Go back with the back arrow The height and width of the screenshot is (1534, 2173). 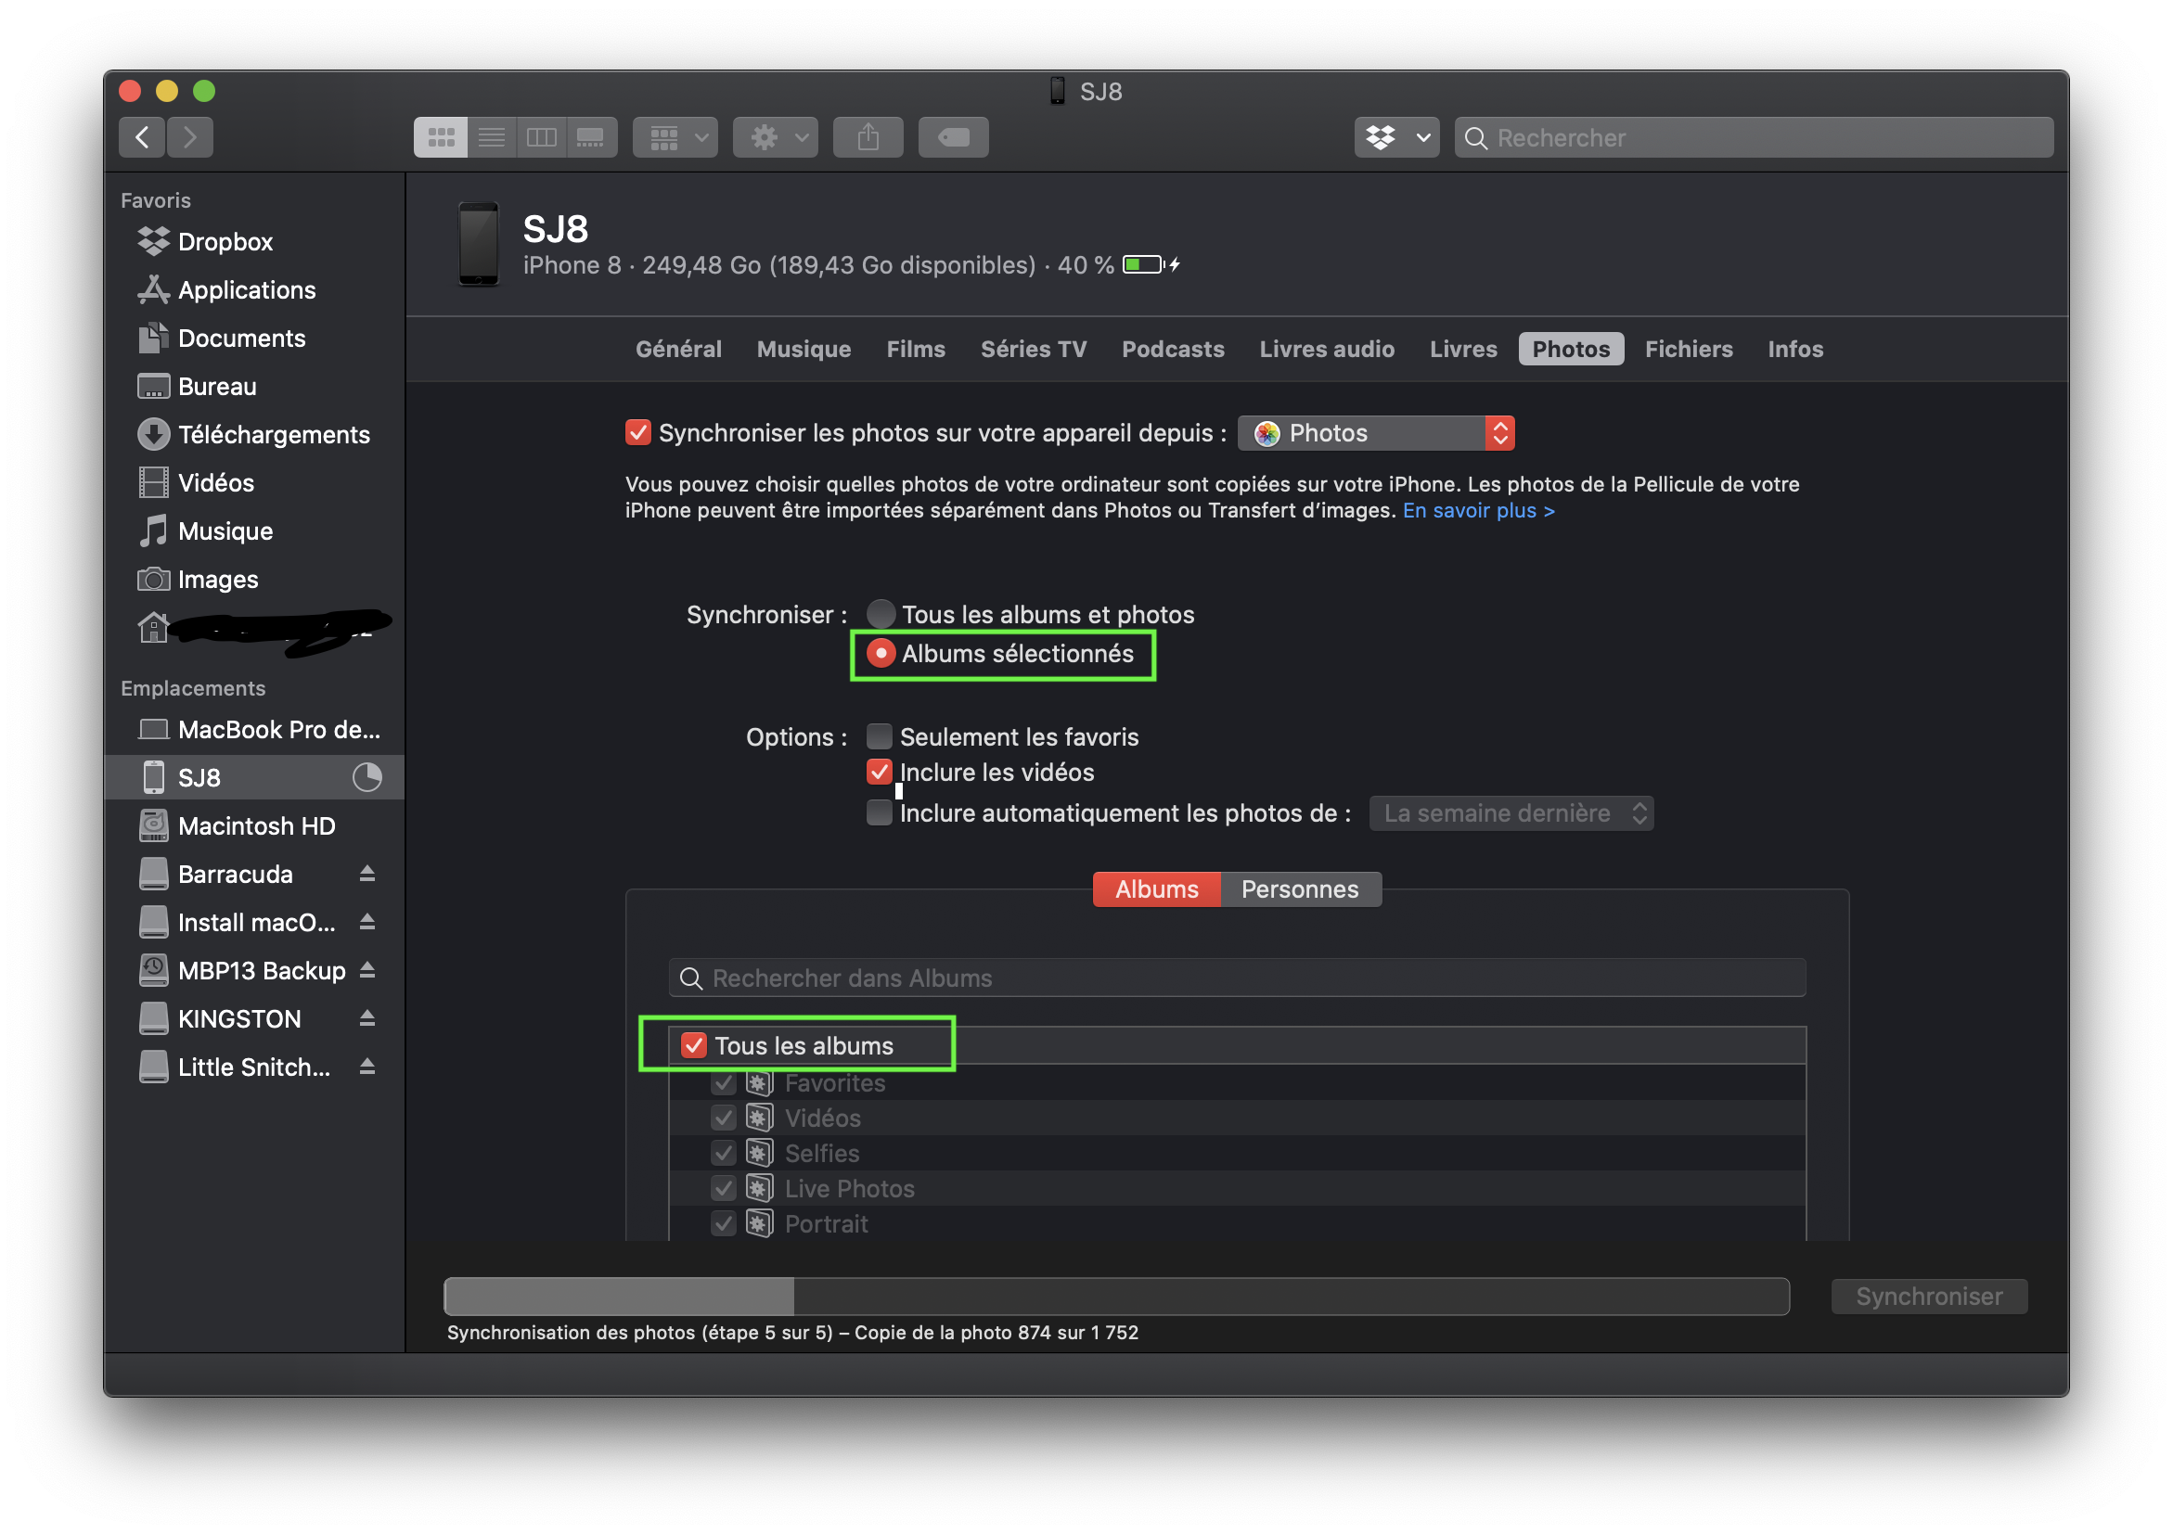[x=143, y=138]
